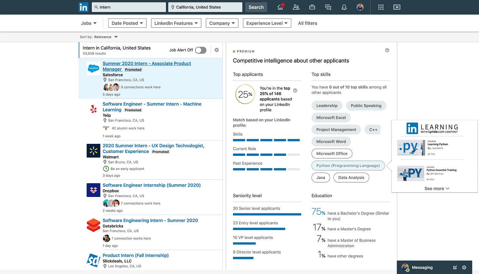Viewport: 479px width, 274px height.
Task: Open Software Engineer Internship (Summer 2020) job
Action: [152, 185]
